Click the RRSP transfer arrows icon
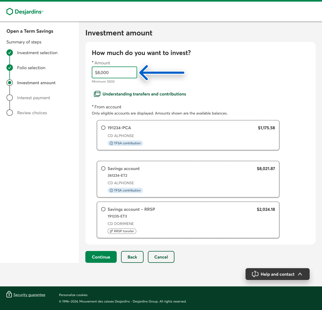Viewport: 322px width, 310px height. coord(111,231)
